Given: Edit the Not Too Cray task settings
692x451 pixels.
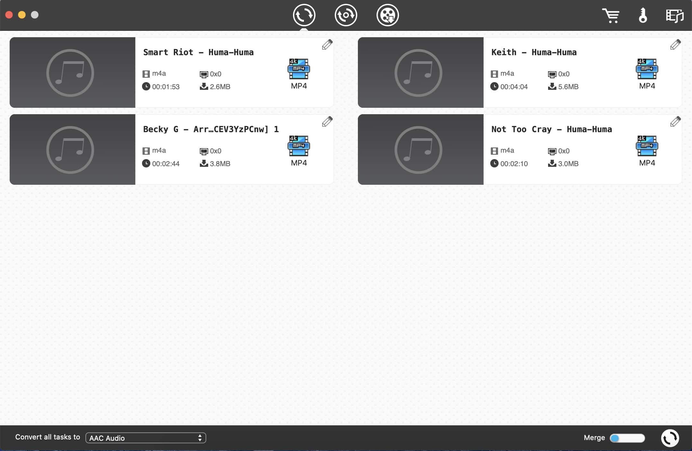Looking at the screenshot, I should tap(675, 122).
